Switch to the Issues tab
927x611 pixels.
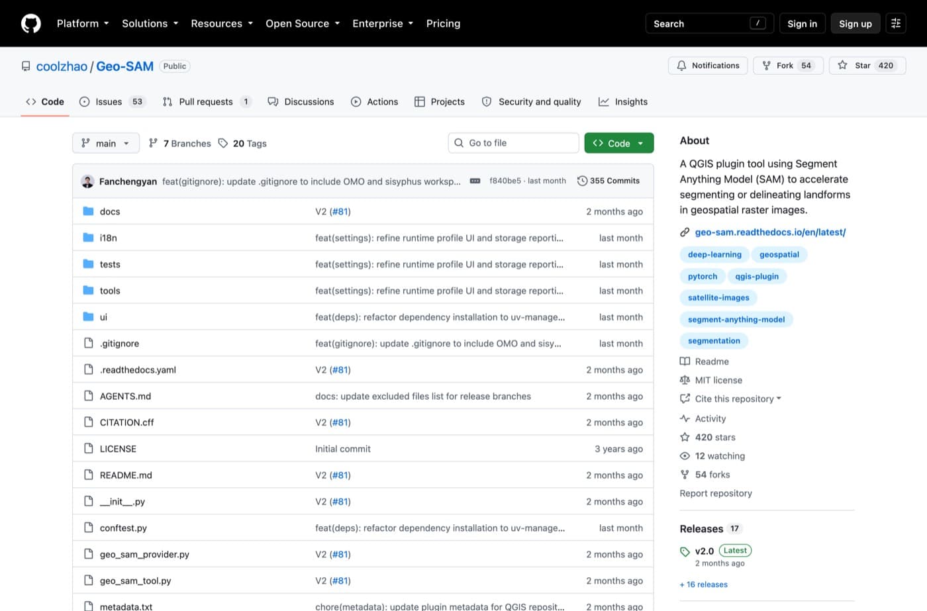coord(112,102)
